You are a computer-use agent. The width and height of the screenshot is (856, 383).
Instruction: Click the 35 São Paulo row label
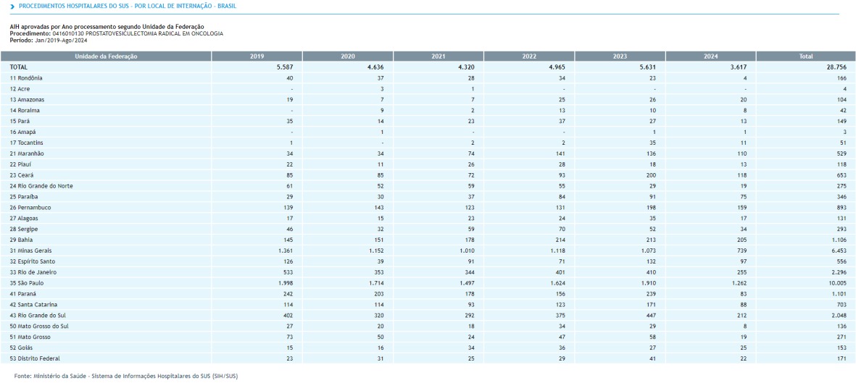[27, 283]
